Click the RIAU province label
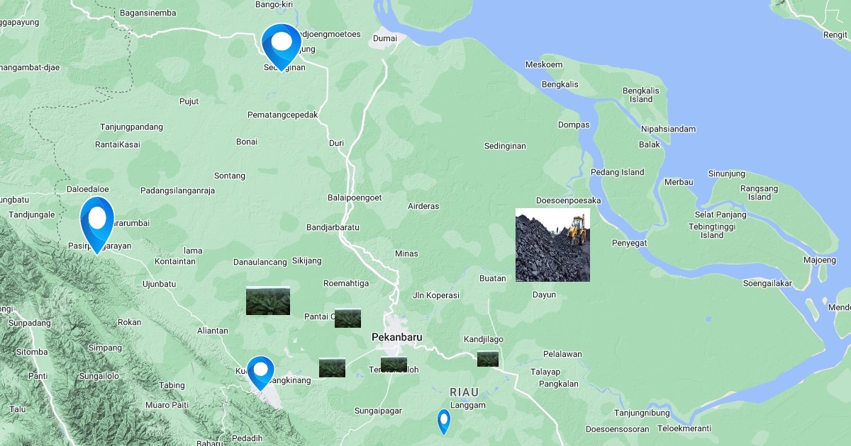 [464, 391]
